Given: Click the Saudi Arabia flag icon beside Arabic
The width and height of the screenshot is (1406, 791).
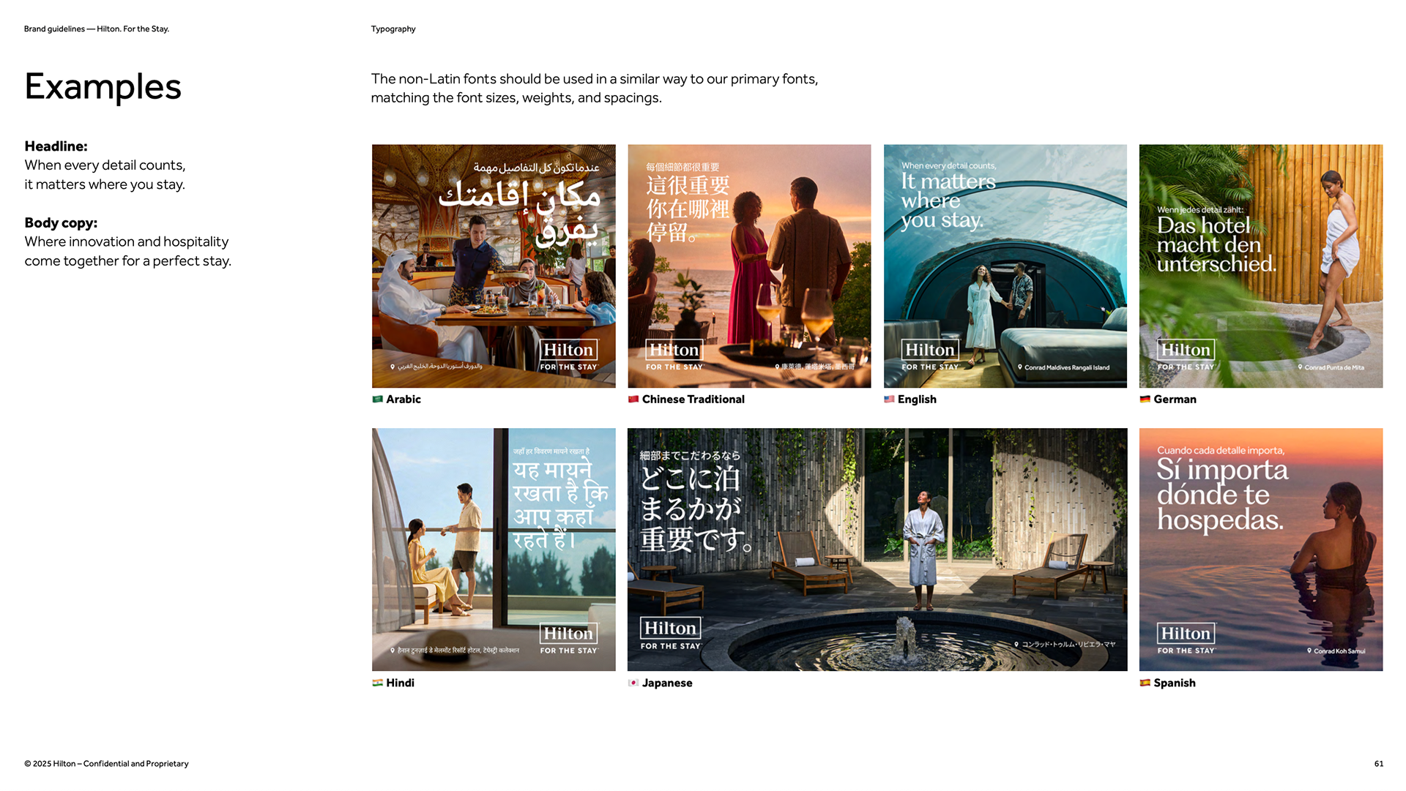Looking at the screenshot, I should click(377, 400).
